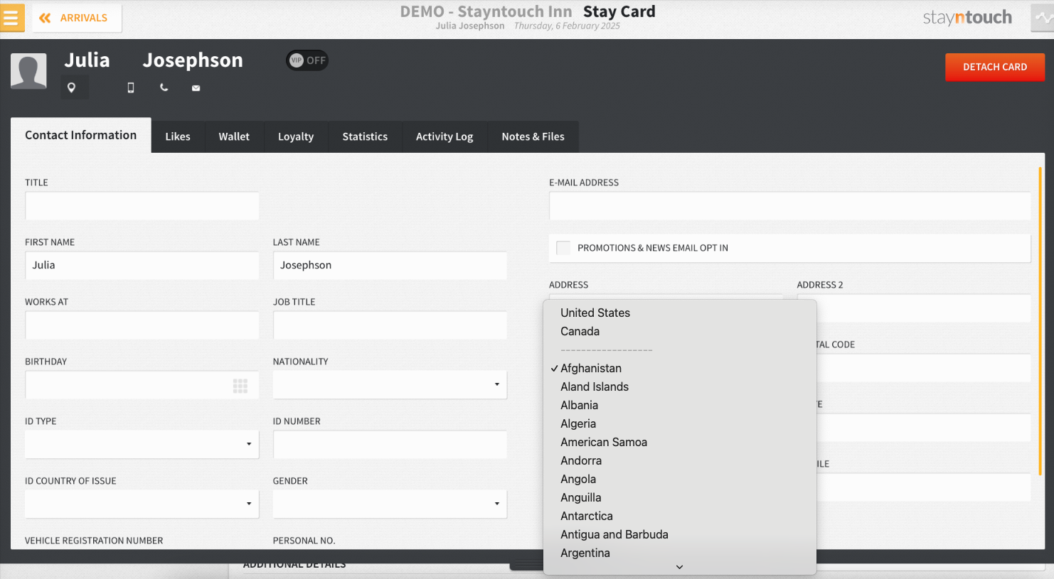Image resolution: width=1054 pixels, height=579 pixels.
Task: Click the First Name field containing Julia
Action: point(142,266)
